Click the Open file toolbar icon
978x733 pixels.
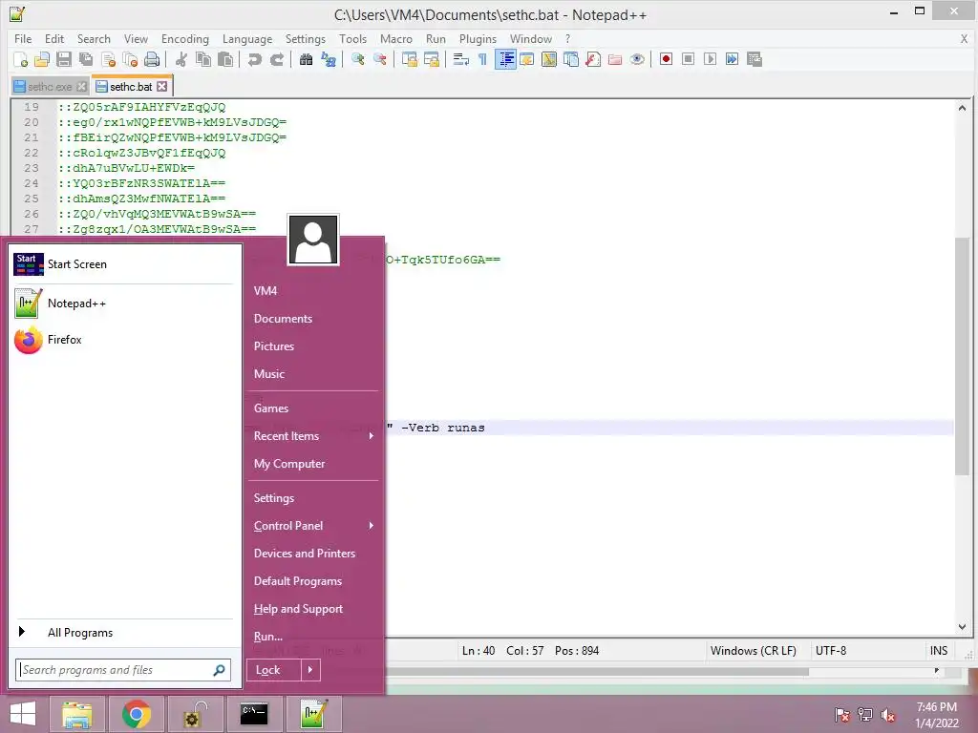[x=42, y=59]
